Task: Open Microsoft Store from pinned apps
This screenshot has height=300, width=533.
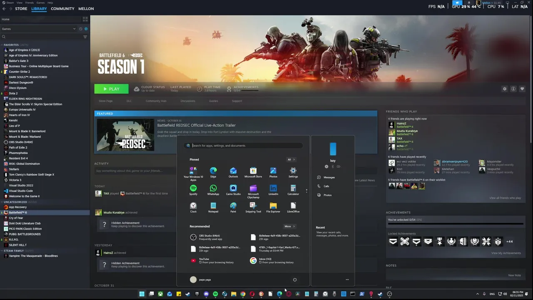Action: click(253, 172)
